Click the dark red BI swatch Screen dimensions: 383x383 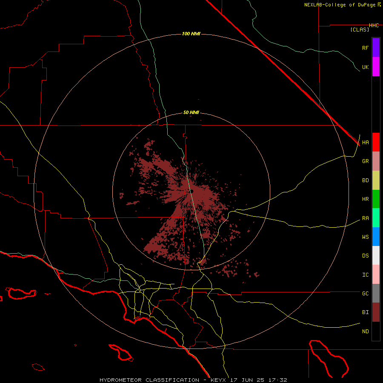tap(376, 312)
